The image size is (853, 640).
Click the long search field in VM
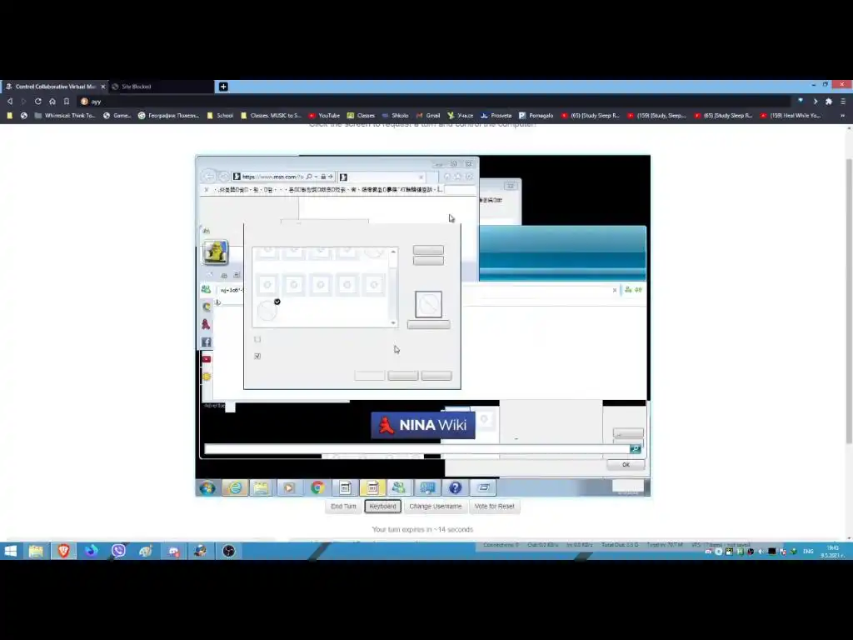[417, 448]
